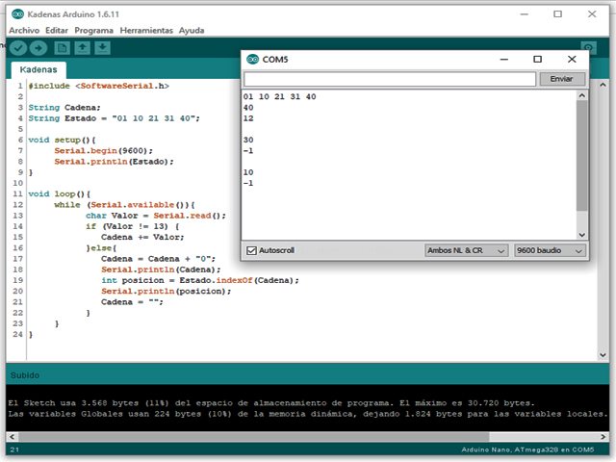Open the Herramientas menu

click(146, 31)
